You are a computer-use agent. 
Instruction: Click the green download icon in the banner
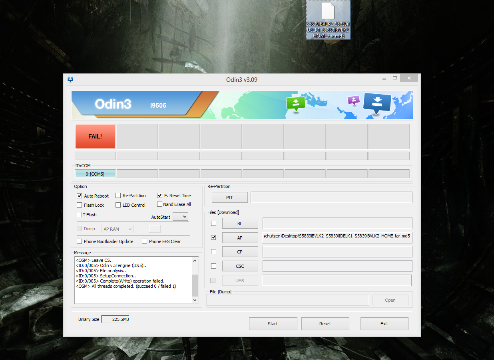pyautogui.click(x=295, y=104)
